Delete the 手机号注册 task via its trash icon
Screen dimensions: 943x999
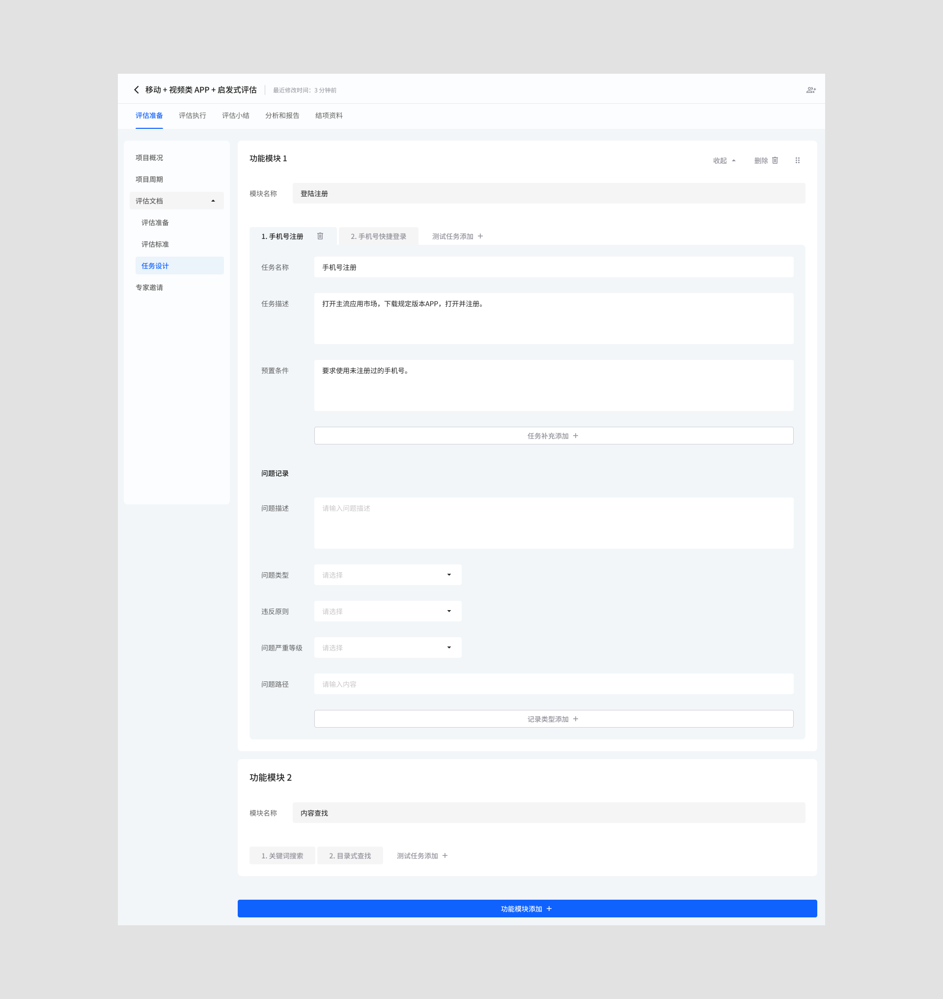pos(320,236)
